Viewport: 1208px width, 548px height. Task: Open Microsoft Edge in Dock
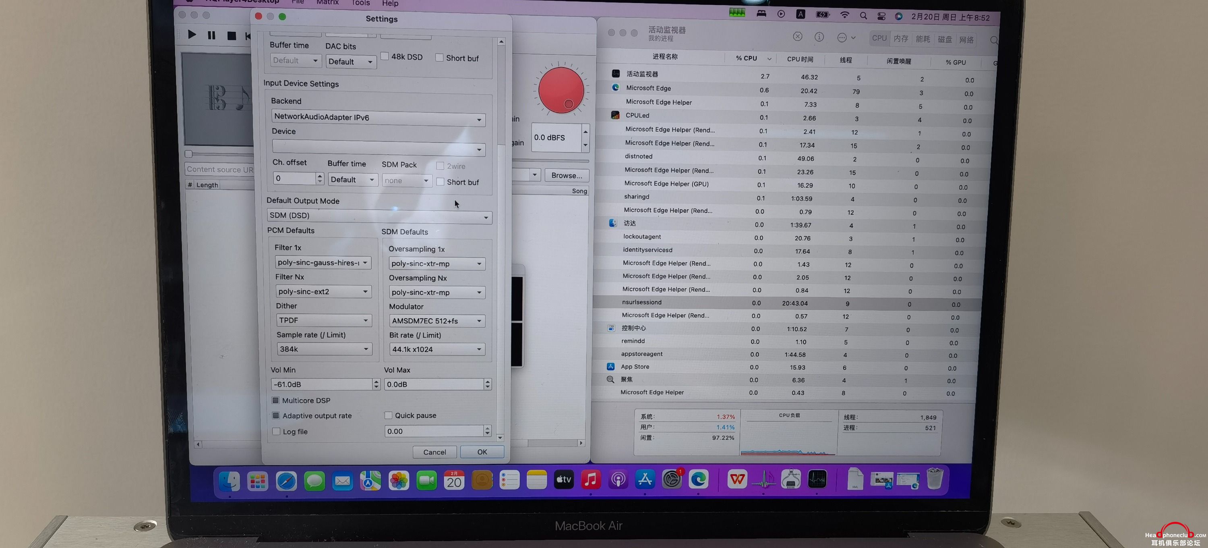pos(699,479)
